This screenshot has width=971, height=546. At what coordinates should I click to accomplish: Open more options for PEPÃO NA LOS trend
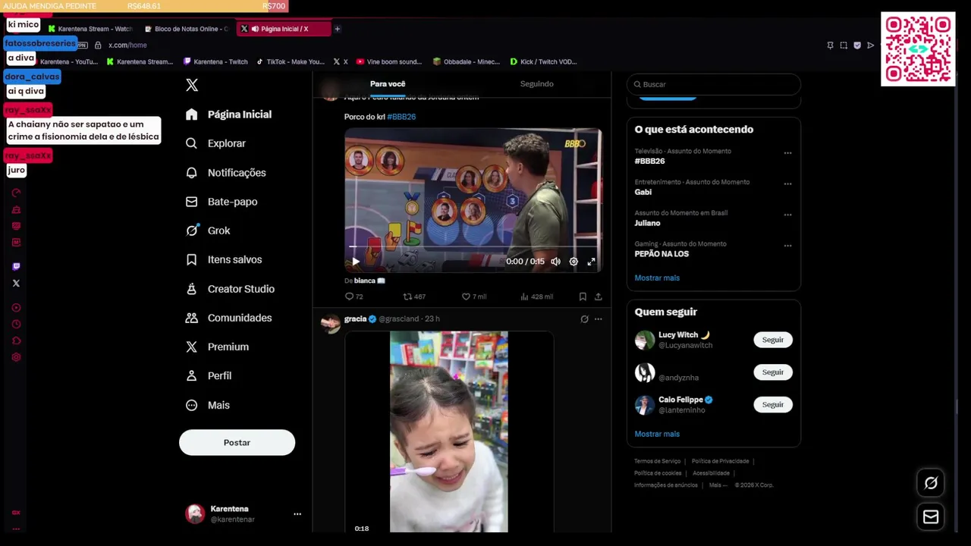pos(787,246)
